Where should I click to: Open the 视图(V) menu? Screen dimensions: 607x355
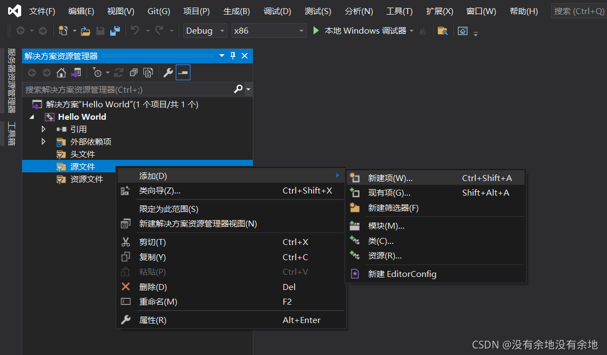(121, 11)
